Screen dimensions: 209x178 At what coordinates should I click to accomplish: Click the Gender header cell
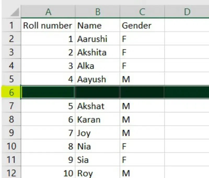point(142,25)
